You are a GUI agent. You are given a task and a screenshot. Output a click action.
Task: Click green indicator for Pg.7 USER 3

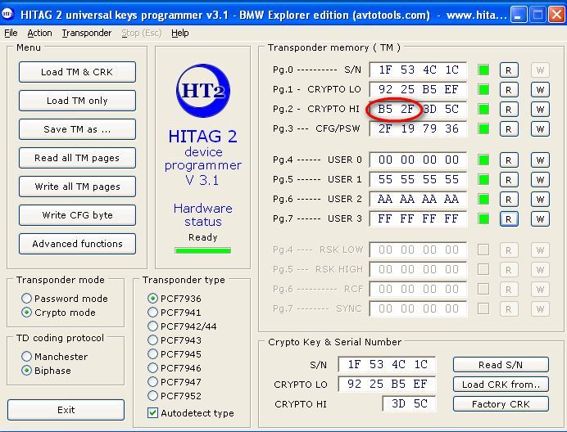483,219
